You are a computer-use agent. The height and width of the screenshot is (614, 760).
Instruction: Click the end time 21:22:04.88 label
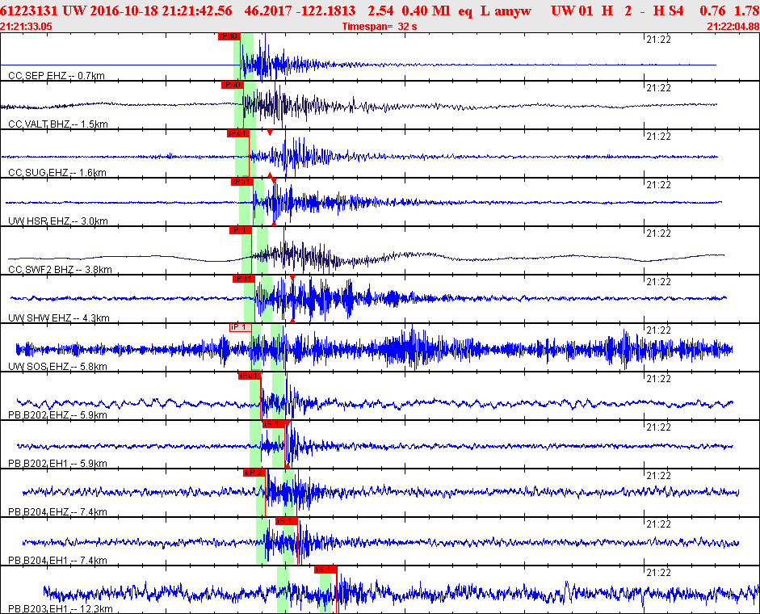pos(733,27)
